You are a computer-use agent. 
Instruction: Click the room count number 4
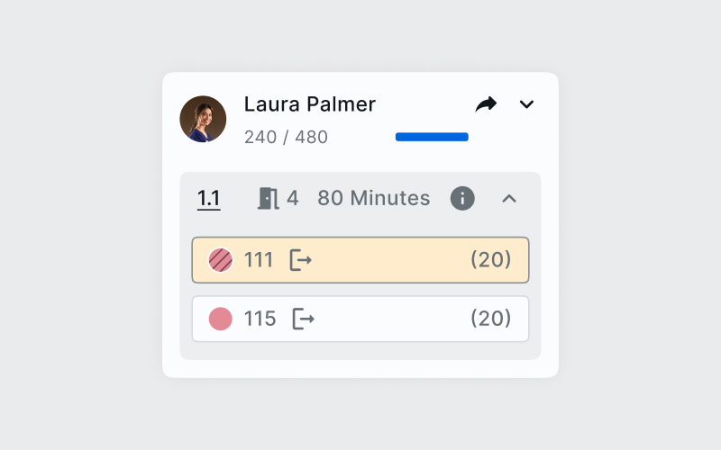pyautogui.click(x=293, y=198)
